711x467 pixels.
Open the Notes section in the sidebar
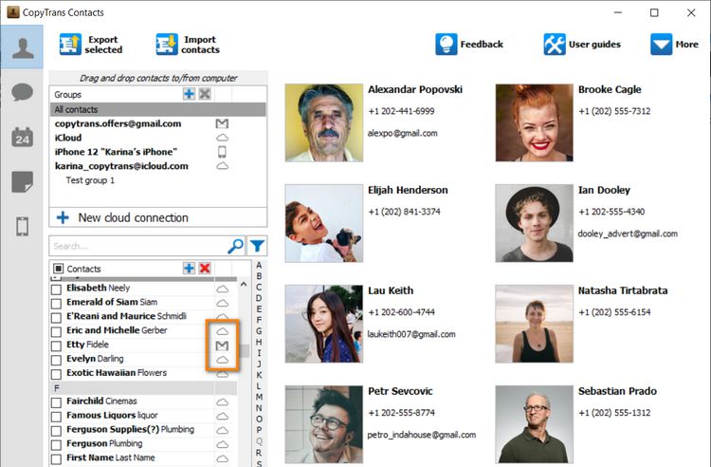[22, 182]
